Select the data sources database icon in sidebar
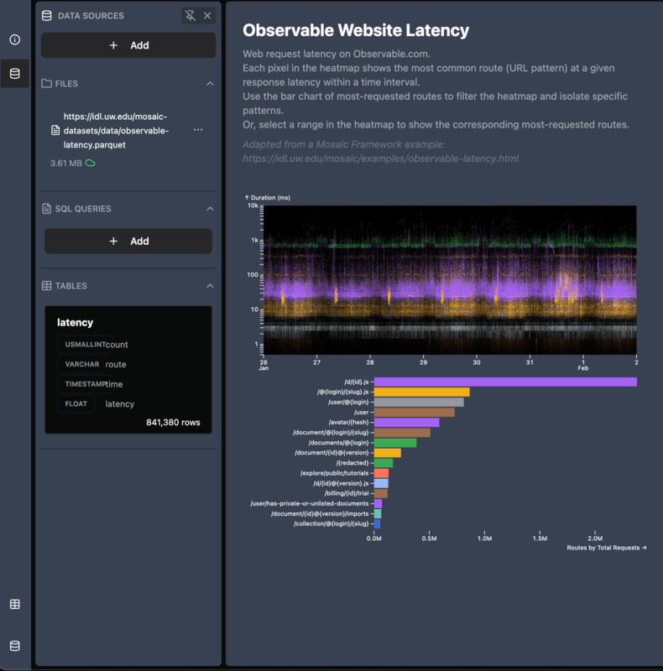This screenshot has width=663, height=671. click(15, 74)
